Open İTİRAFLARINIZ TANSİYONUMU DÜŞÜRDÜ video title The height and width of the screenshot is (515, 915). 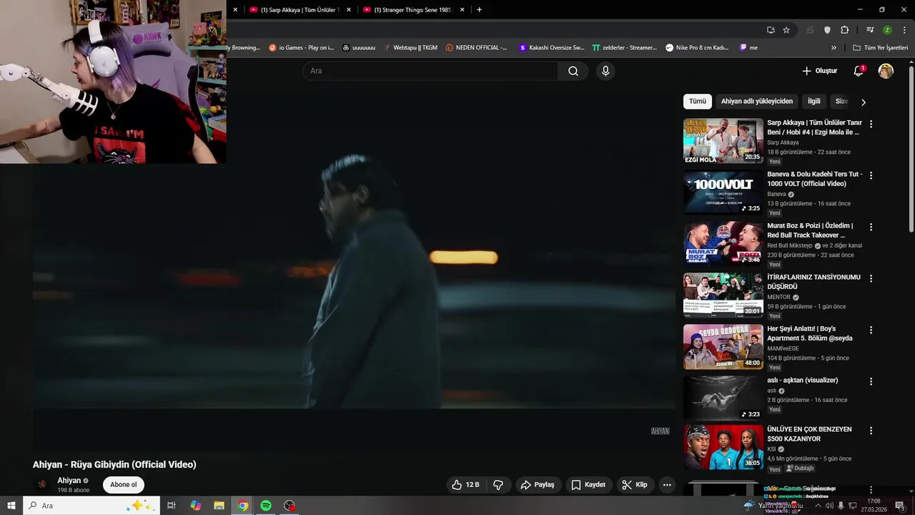click(813, 282)
